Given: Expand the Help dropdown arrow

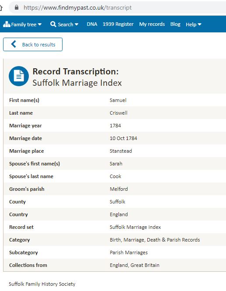Looking at the screenshot, I should click(x=199, y=25).
